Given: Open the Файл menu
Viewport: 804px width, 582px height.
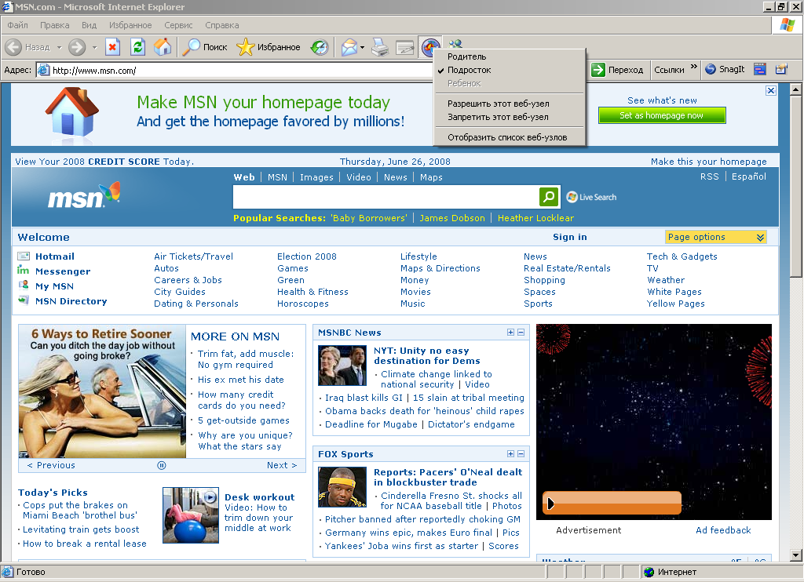Looking at the screenshot, I should coord(17,25).
